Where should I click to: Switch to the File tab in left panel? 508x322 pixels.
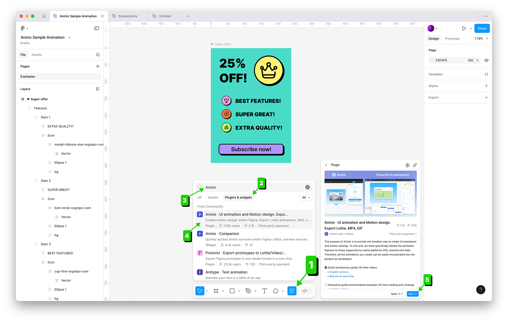pyautogui.click(x=23, y=55)
